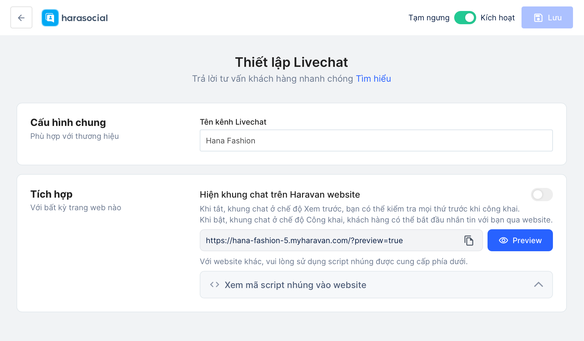Viewport: 584px width, 341px height.
Task: Open the "Tìm hiểu" link
Action: (x=373, y=79)
